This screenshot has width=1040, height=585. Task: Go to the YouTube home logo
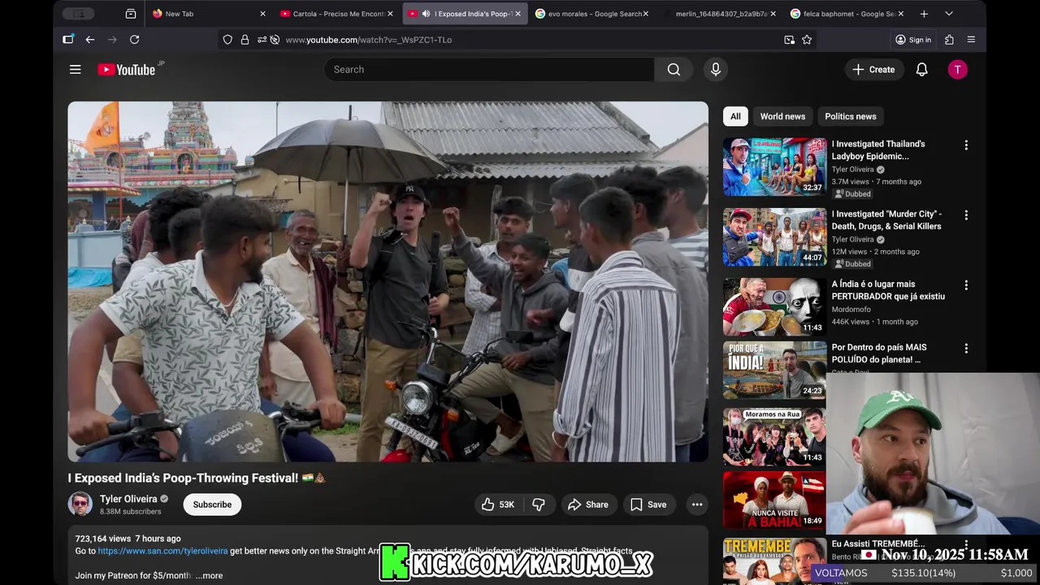pos(127,70)
